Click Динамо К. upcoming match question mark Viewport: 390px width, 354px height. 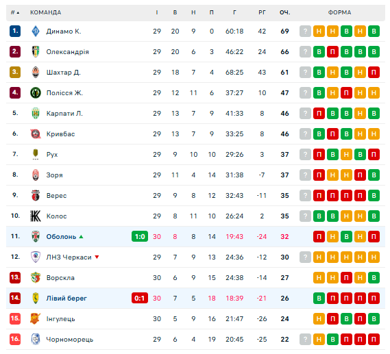point(305,31)
